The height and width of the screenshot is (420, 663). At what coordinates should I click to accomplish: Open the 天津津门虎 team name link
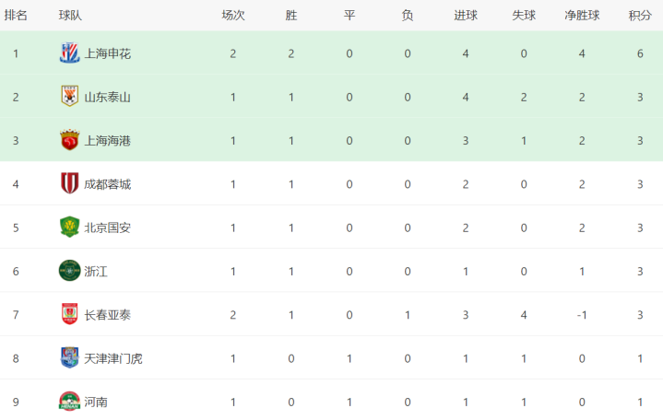[x=113, y=357]
